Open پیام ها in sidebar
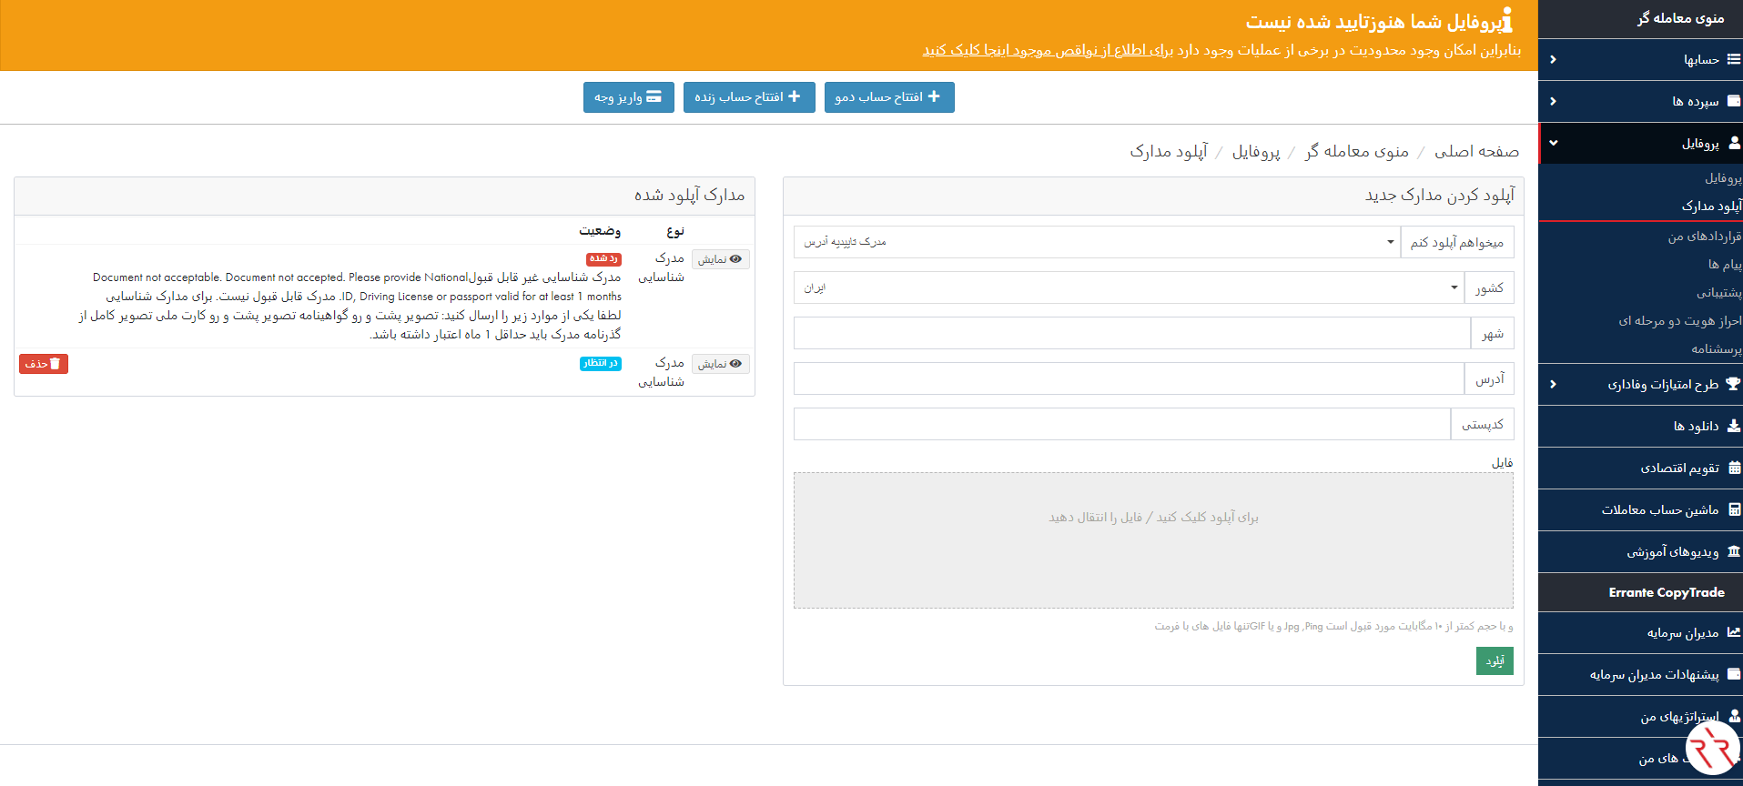This screenshot has height=786, width=1743. pos(1724,264)
